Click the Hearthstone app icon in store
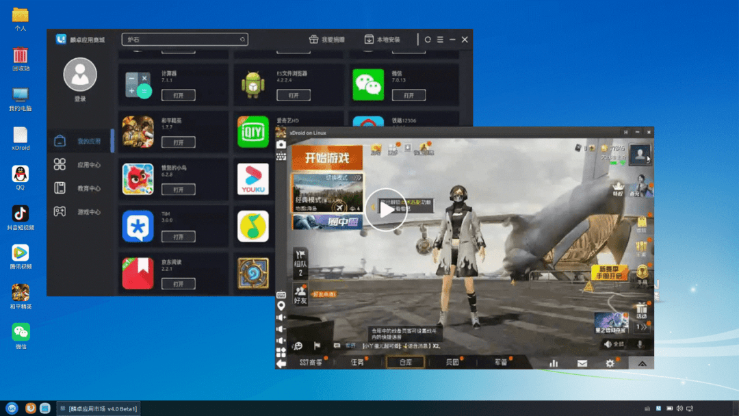 253,273
